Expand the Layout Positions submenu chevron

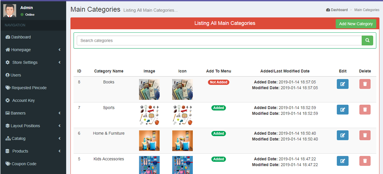tap(59, 126)
